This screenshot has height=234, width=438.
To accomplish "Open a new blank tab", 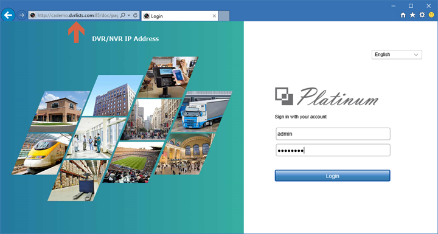I will click(x=224, y=16).
